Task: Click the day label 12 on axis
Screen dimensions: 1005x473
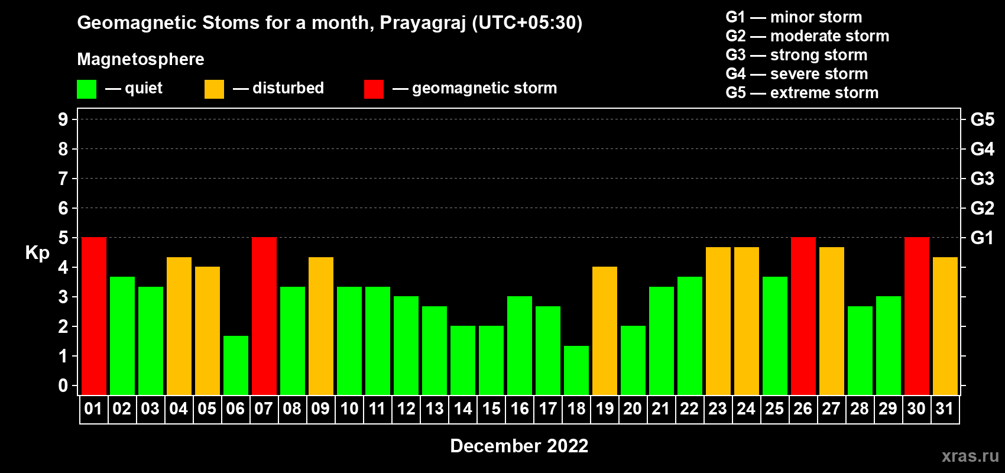Action: [406, 409]
